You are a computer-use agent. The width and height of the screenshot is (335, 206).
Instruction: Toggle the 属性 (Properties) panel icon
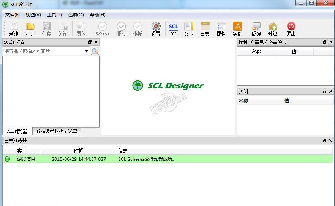click(x=221, y=29)
